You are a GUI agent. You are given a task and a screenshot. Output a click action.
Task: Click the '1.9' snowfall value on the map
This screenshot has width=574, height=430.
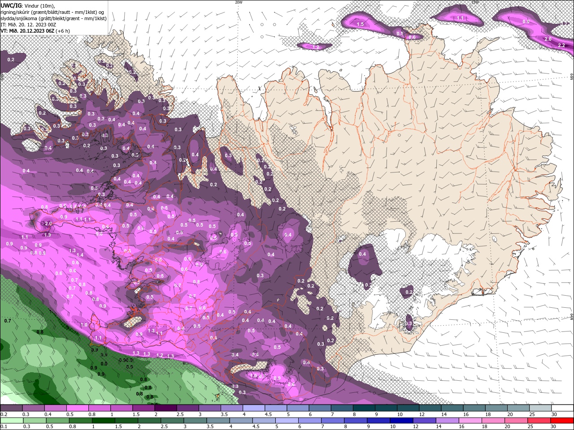click(48, 235)
